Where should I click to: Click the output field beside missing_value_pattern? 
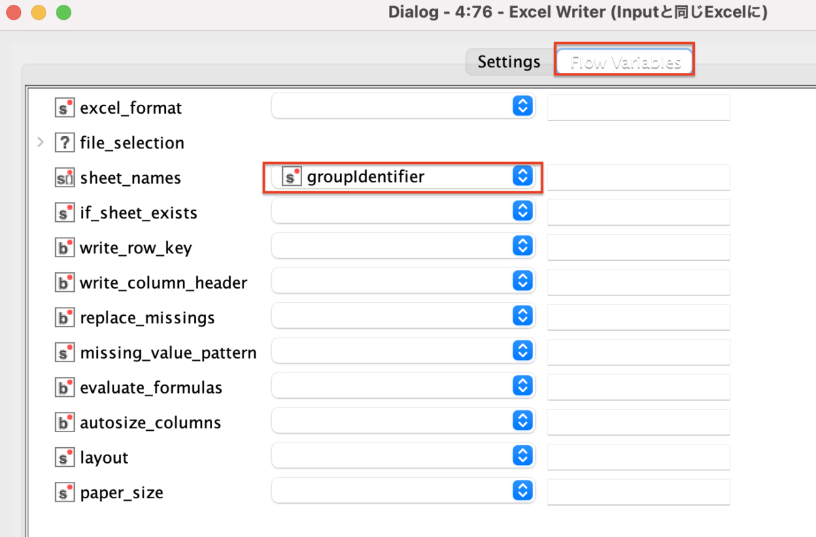pos(638,352)
